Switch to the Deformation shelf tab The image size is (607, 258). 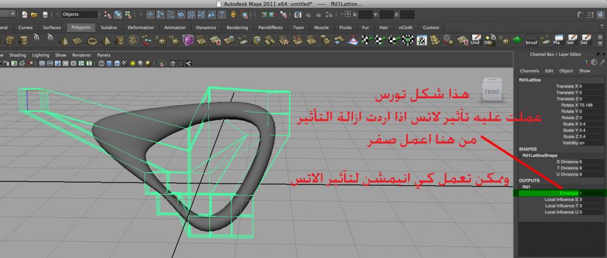[x=141, y=27]
